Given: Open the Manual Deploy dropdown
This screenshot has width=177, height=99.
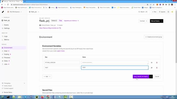Looking at the screenshot, I should (157, 21).
